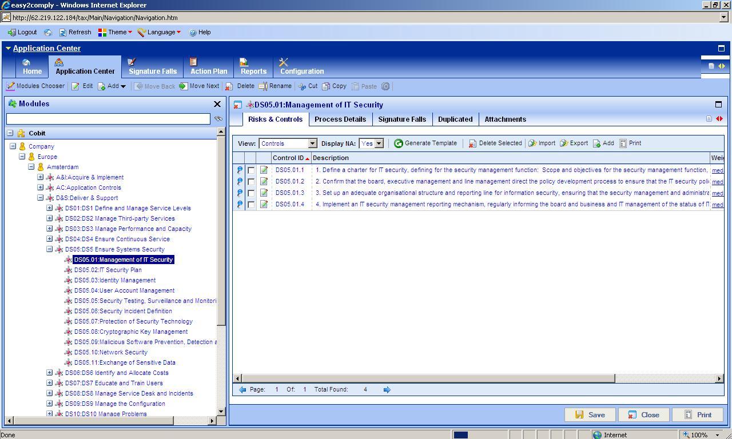This screenshot has width=732, height=439.
Task: Open the Action Plan tab
Action: pos(209,67)
